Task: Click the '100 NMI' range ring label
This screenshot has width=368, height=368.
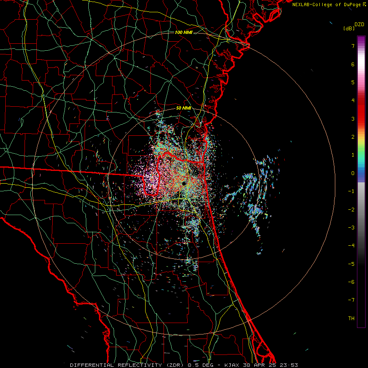Action: coord(184,32)
